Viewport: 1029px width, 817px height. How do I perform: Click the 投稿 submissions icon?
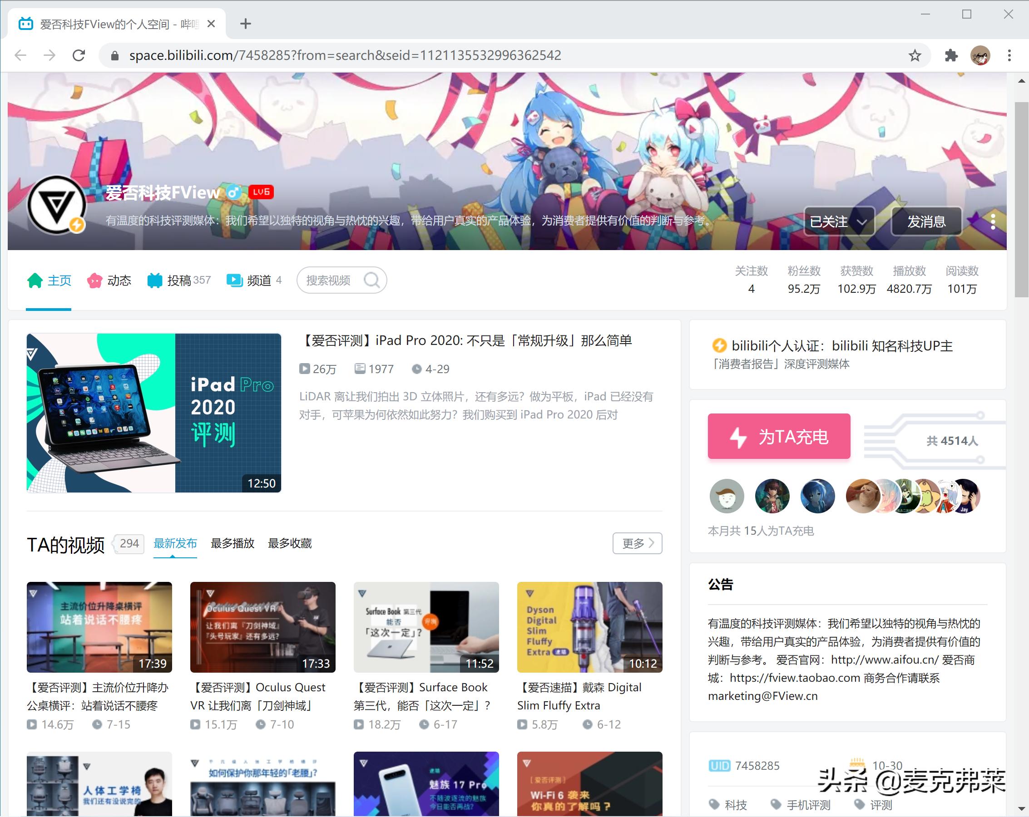155,280
